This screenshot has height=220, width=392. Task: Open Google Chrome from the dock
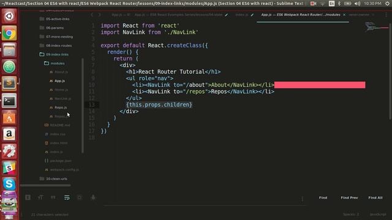pos(9,33)
